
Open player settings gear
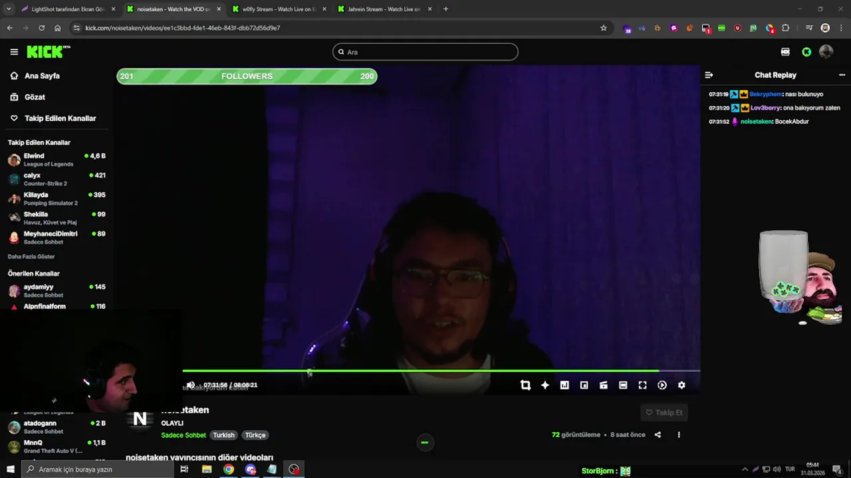pos(681,385)
